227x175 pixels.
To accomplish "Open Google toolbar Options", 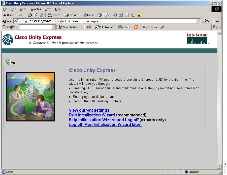I will (150, 27).
